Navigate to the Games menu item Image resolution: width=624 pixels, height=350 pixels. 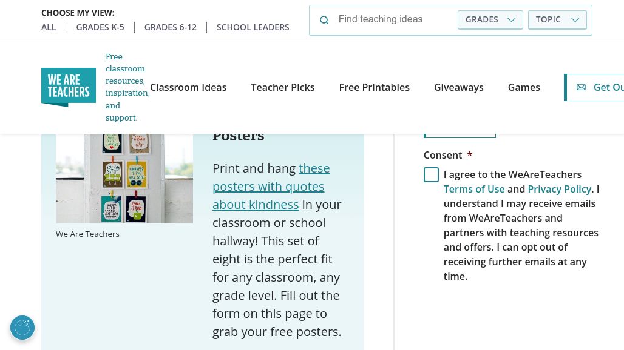[x=524, y=87]
